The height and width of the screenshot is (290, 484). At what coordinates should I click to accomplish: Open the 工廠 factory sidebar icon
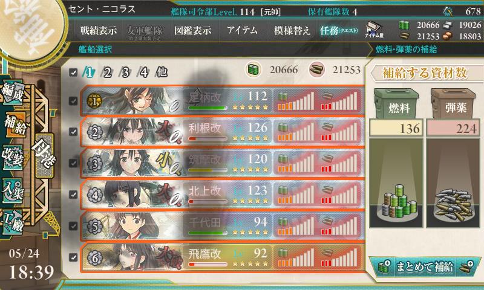(13, 221)
